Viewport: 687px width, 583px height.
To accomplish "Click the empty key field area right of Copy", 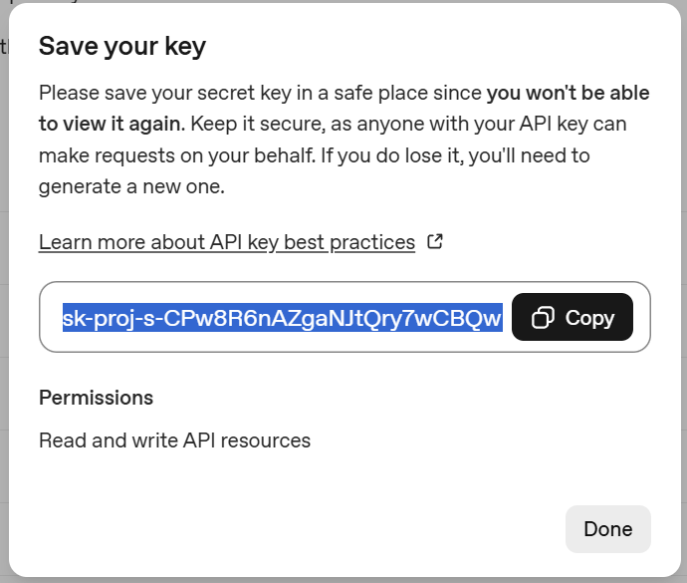I will (641, 317).
